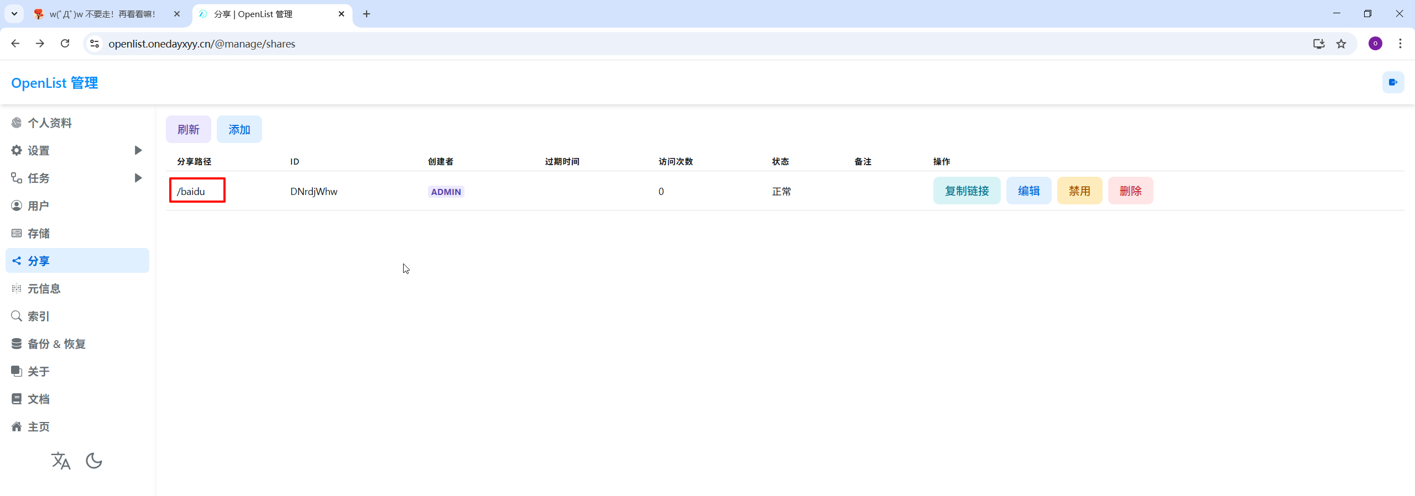This screenshot has width=1415, height=496.
Task: Bookmark this page with star icon
Action: (1341, 44)
